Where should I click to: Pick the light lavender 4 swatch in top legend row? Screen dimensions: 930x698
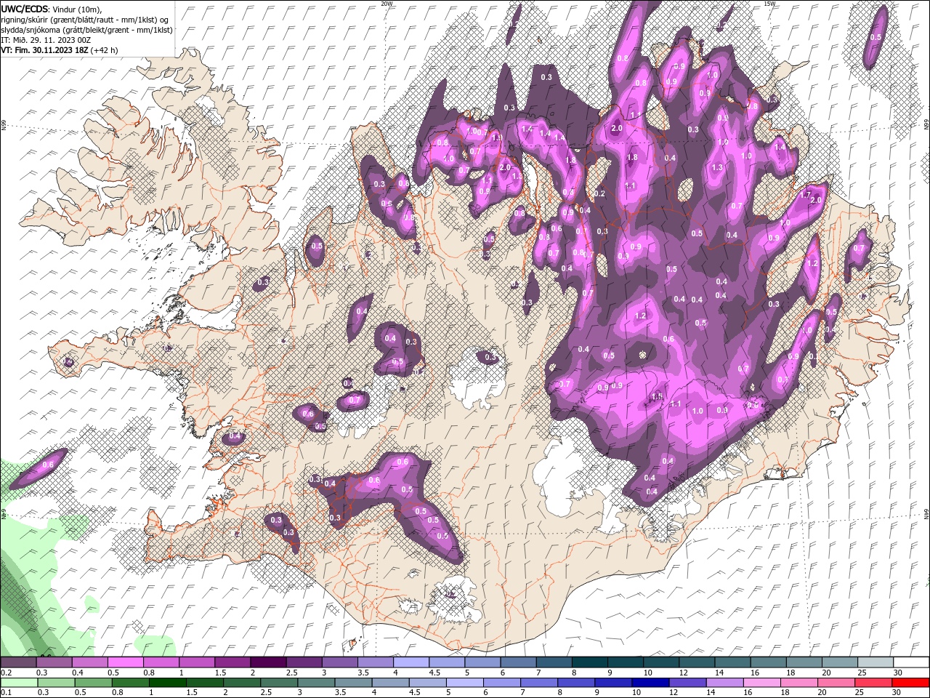point(411,662)
